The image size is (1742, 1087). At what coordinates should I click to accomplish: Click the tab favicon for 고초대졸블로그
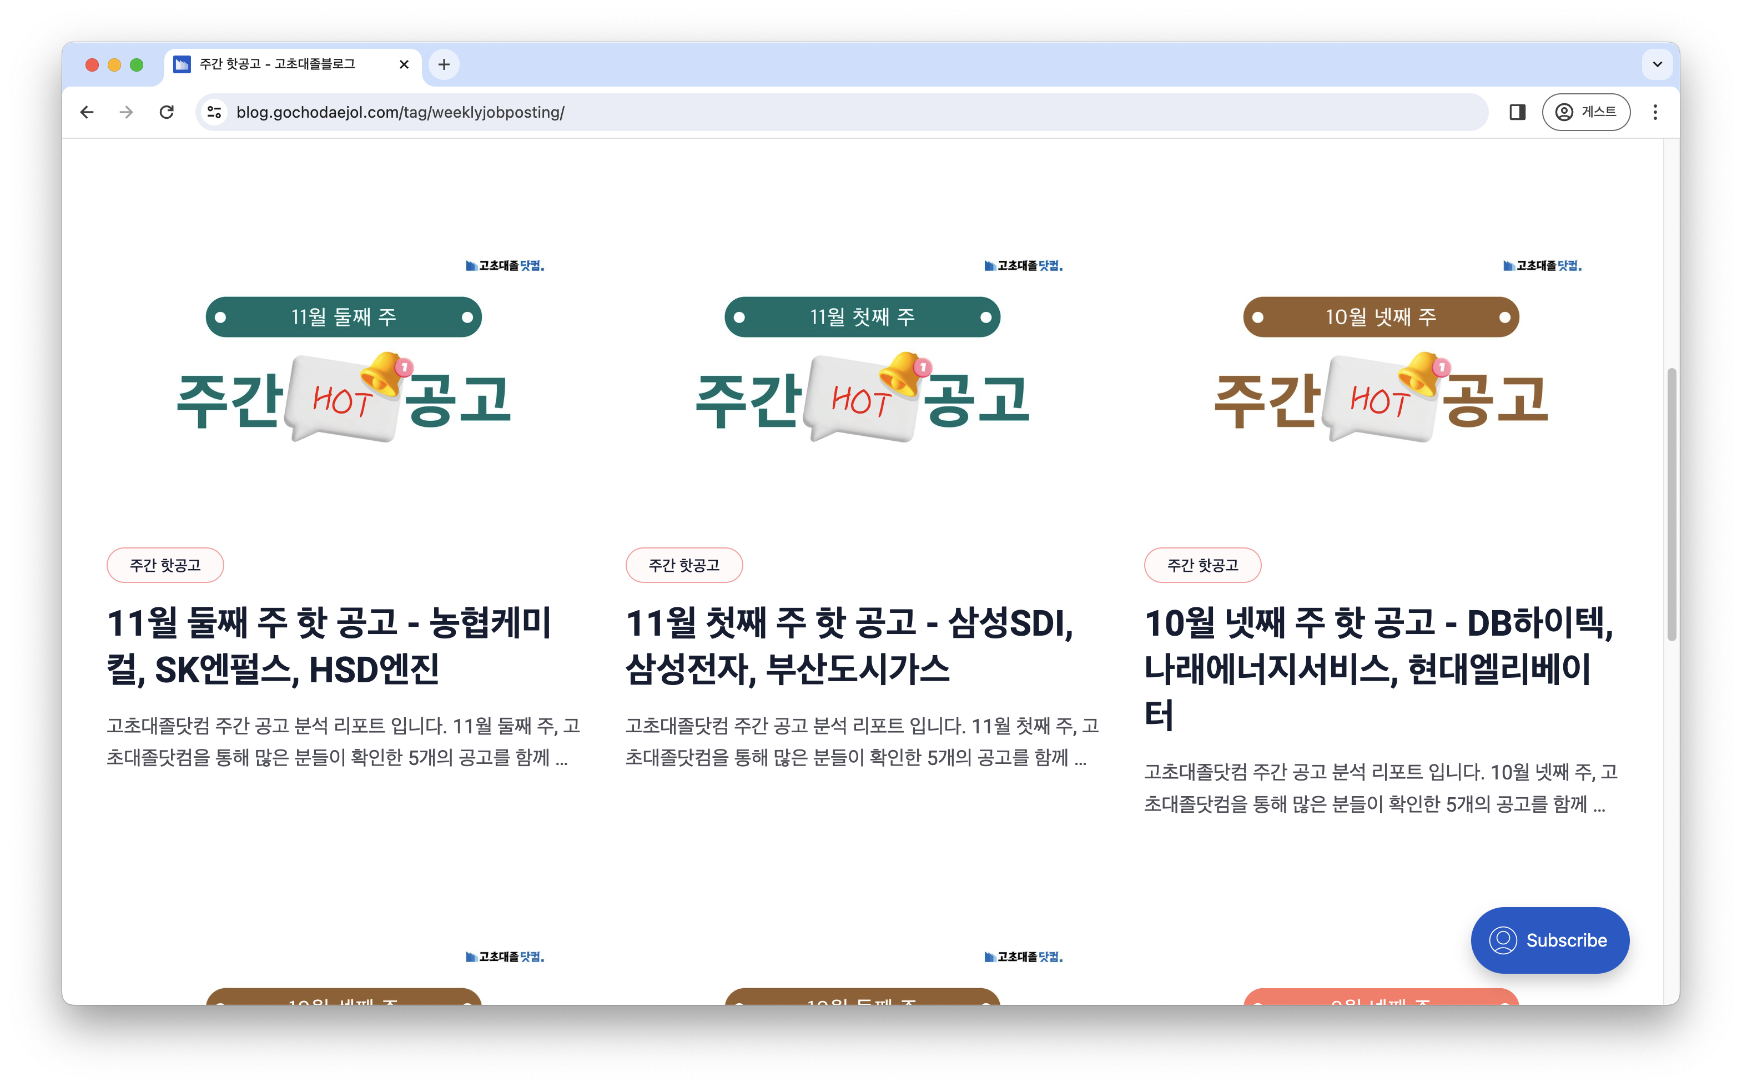[x=182, y=65]
